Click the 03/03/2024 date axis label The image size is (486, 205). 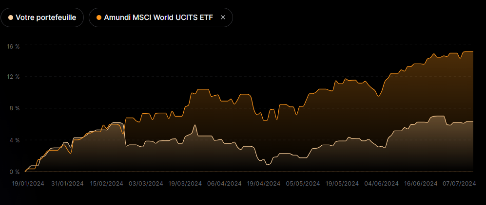[145, 184]
